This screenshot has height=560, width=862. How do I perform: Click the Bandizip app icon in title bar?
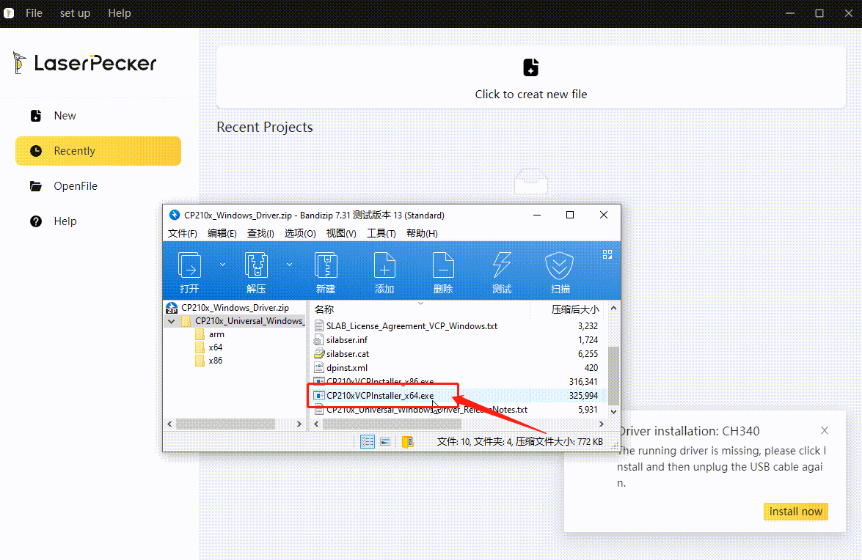pyautogui.click(x=175, y=215)
